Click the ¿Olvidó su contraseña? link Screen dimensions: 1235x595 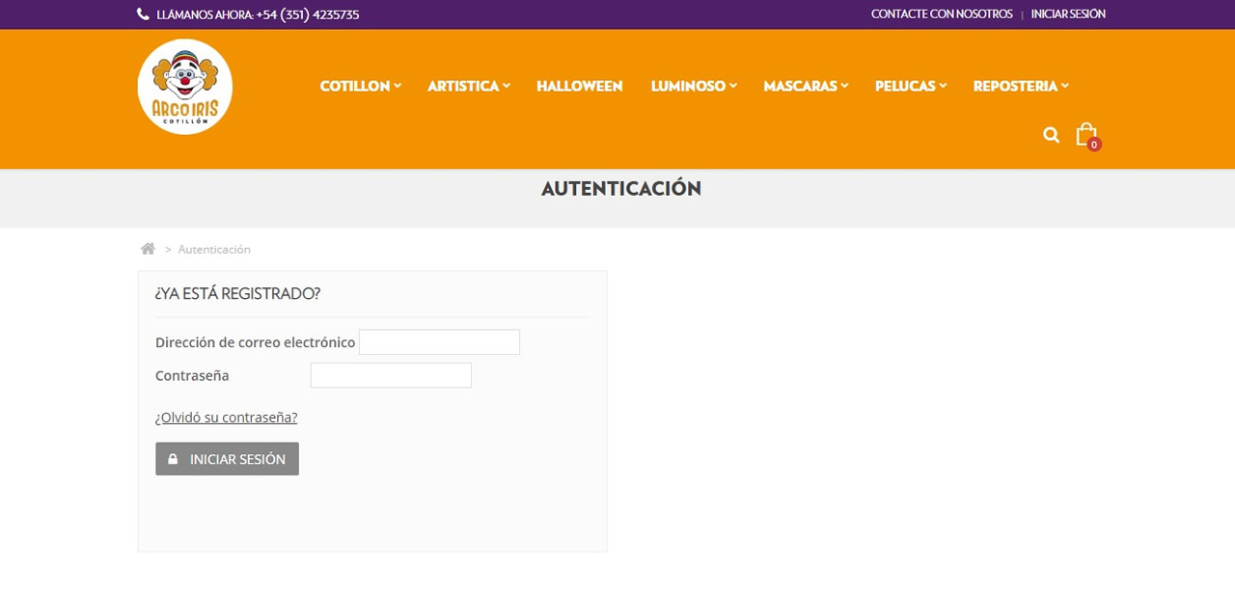click(226, 418)
